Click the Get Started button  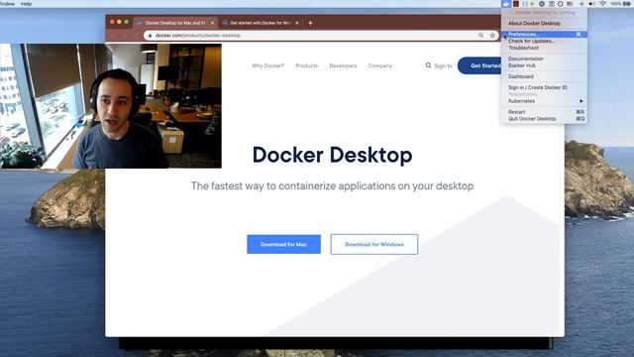(x=480, y=65)
